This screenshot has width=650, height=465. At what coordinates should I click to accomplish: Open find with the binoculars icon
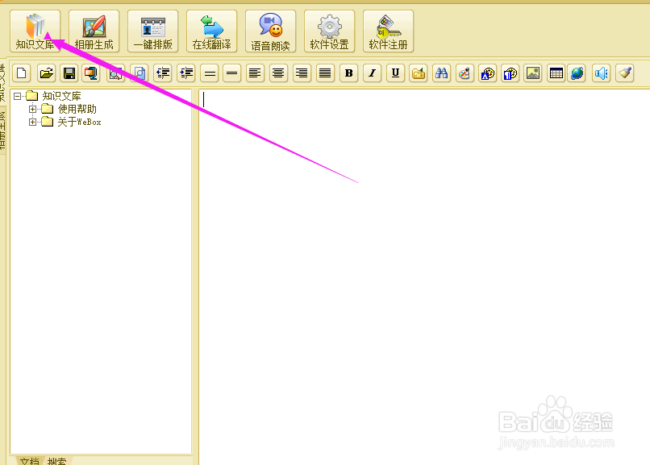(441, 73)
